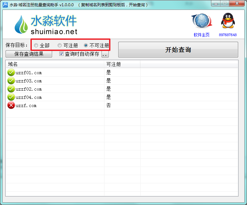247x205 pixels.
Task: Click the red cross icon beside uzzf.com
Action: pyautogui.click(x=11, y=105)
